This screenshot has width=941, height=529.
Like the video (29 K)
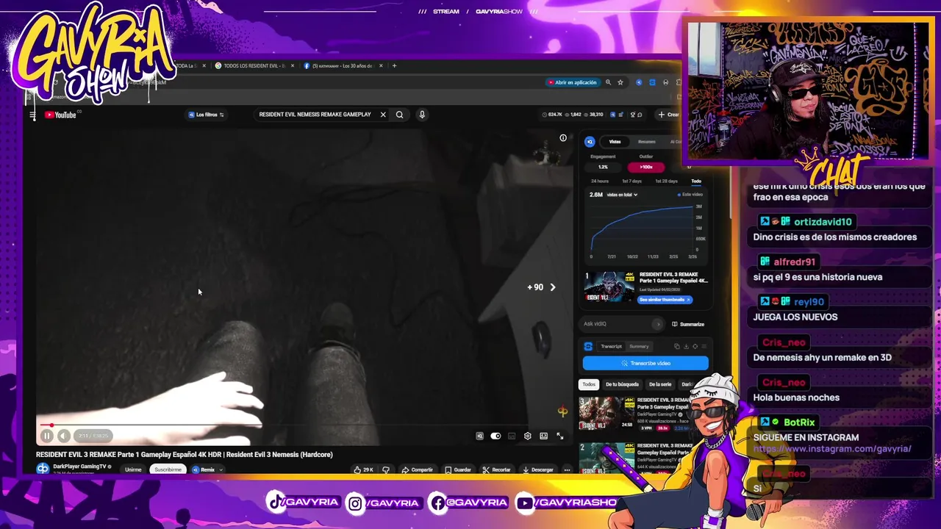click(x=363, y=469)
